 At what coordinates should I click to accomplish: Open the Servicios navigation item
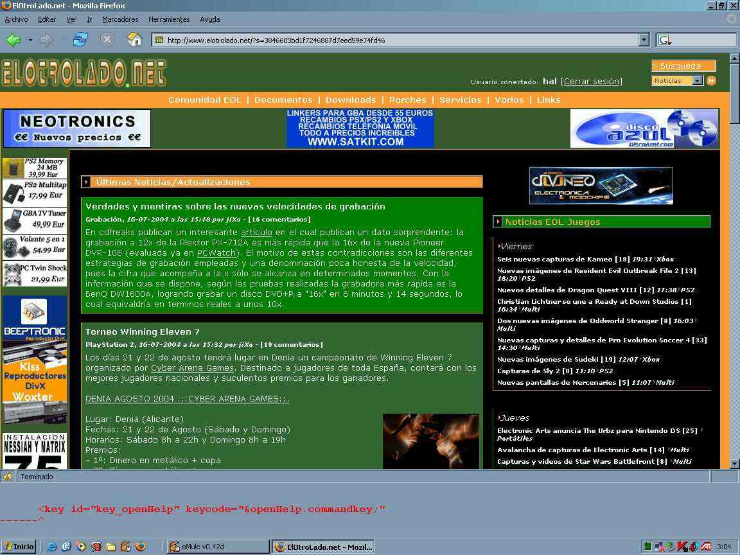tap(460, 100)
